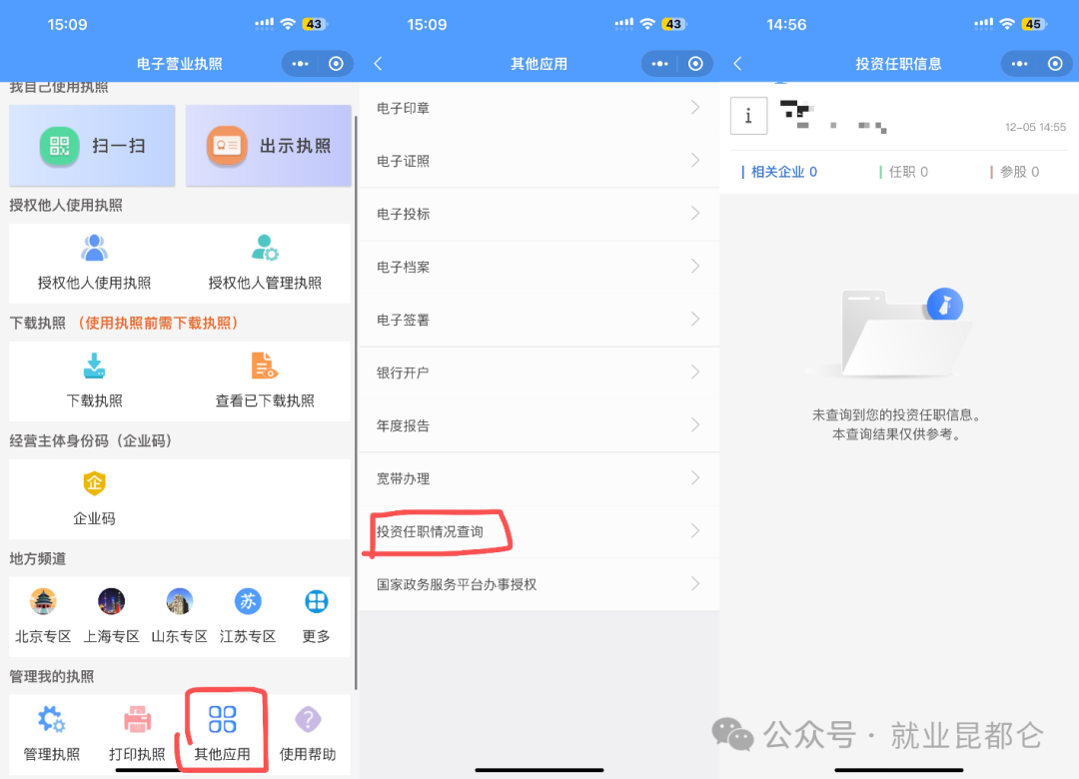The height and width of the screenshot is (779, 1079).
Task: Open more menu dots in 其他应用 header
Action: pyautogui.click(x=660, y=64)
